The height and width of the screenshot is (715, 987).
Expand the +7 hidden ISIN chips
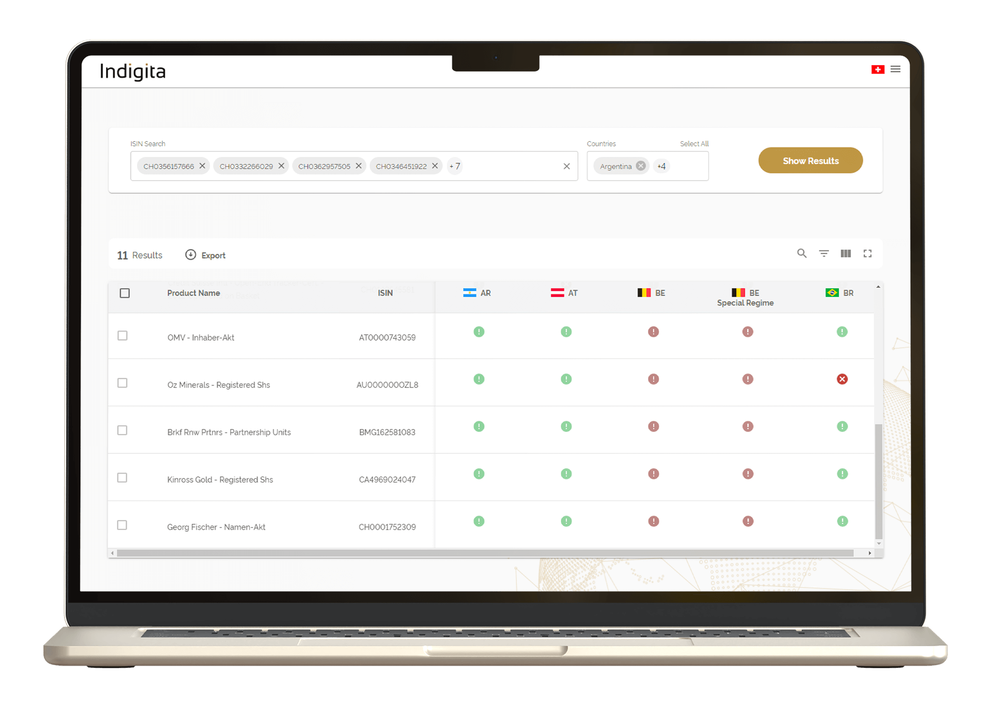[455, 166]
